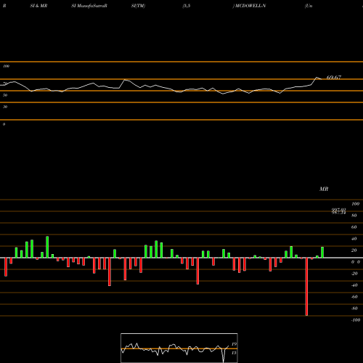Click the '15' value in the mini chart
The height and width of the screenshot is (363, 363).
pos(234,353)
